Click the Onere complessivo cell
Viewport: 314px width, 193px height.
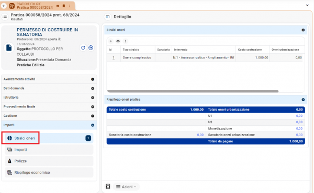click(x=138, y=58)
